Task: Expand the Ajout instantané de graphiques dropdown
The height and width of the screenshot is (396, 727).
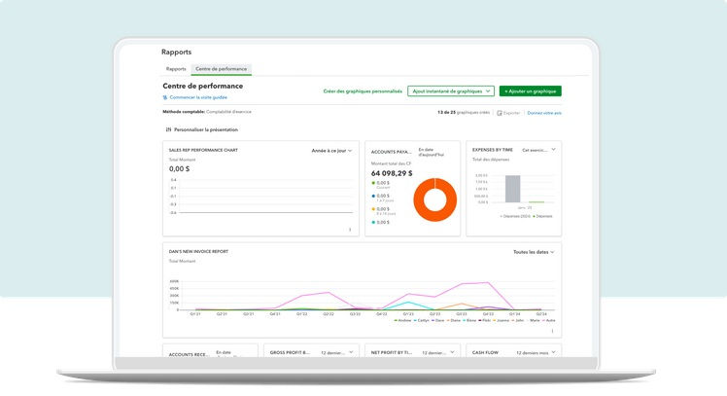Action: tap(451, 91)
